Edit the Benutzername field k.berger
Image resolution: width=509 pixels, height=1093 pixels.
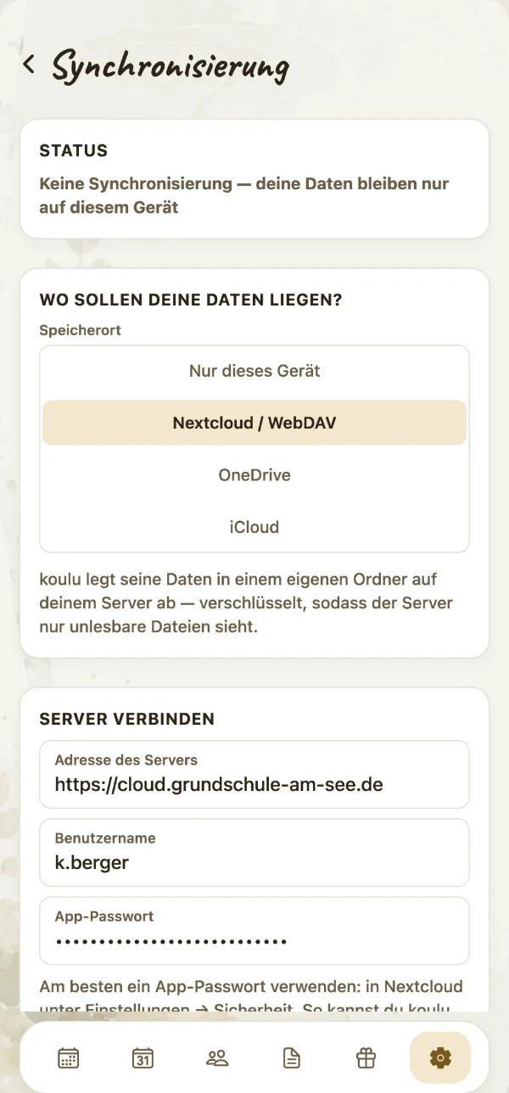[x=255, y=853]
